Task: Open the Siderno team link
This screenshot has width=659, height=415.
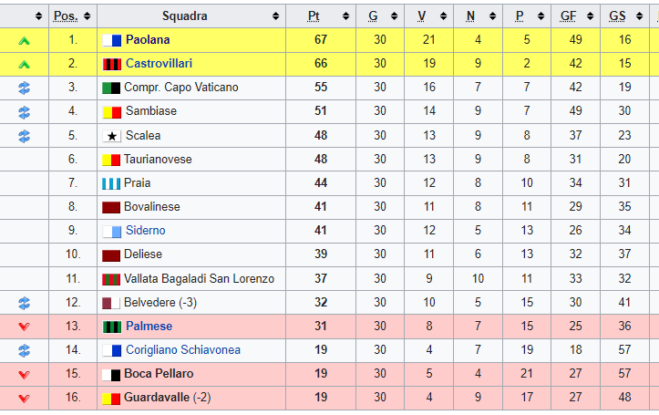Action: point(146,231)
